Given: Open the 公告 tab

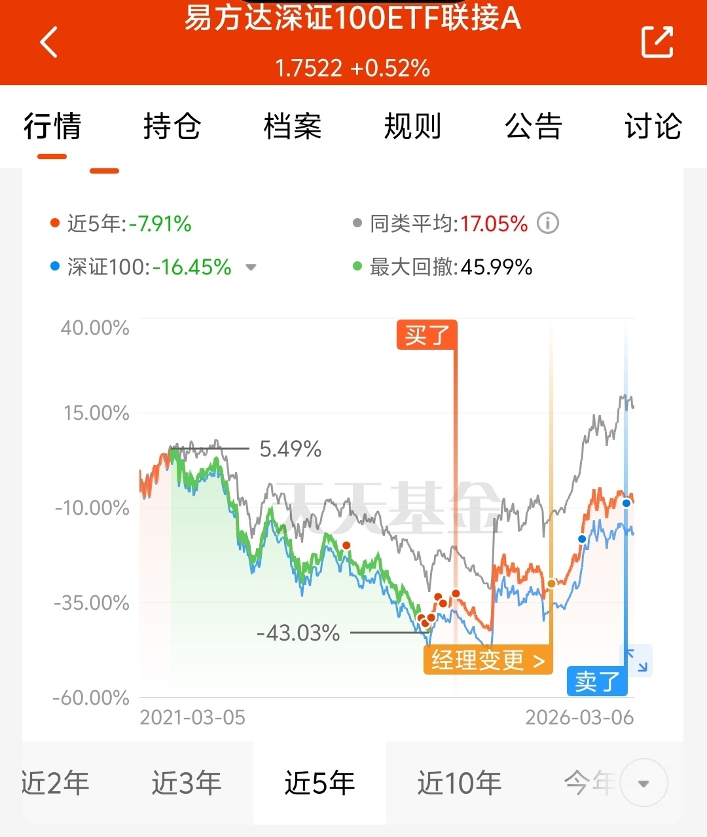Looking at the screenshot, I should click(534, 126).
